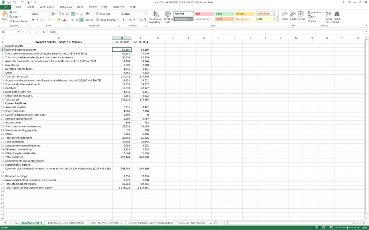
Task: Decrease the cell indent
Action: tap(87, 20)
